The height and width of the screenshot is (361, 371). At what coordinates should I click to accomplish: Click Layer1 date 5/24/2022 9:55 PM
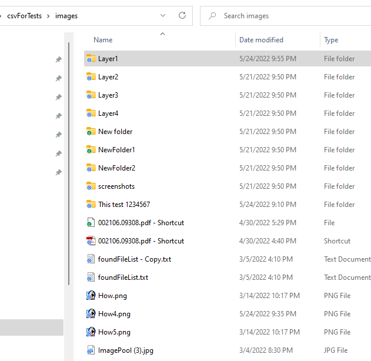[x=268, y=59]
